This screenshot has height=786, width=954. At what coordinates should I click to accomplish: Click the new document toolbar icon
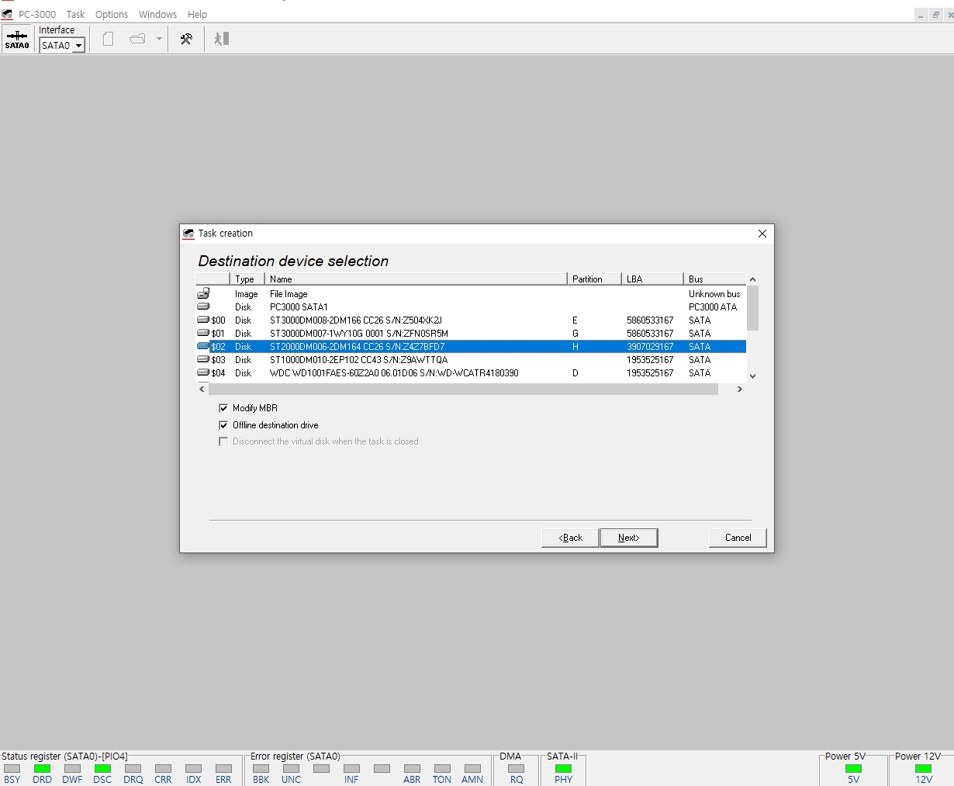coord(109,39)
